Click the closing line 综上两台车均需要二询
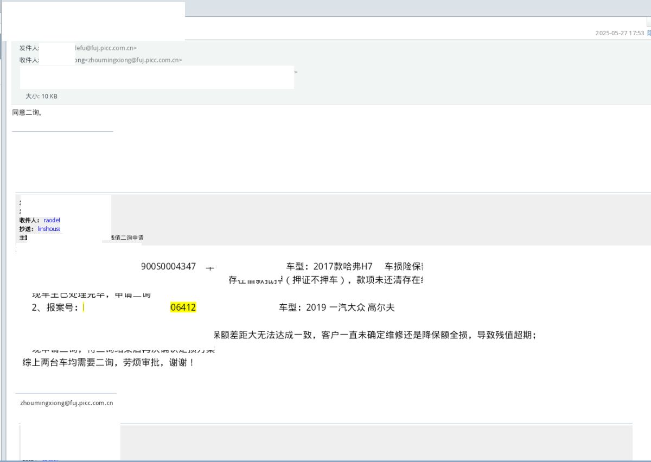The width and height of the screenshot is (651, 462). tap(108, 362)
